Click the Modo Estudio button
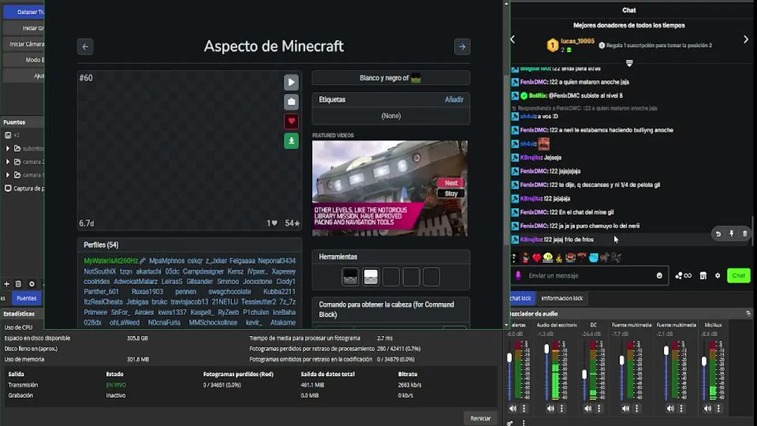The height and width of the screenshot is (426, 757). tap(24, 60)
